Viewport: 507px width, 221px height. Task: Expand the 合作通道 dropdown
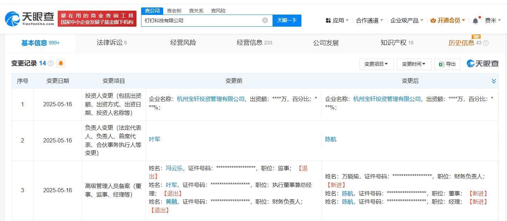coord(369,21)
